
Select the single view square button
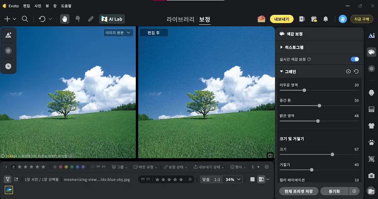[x=252, y=179]
